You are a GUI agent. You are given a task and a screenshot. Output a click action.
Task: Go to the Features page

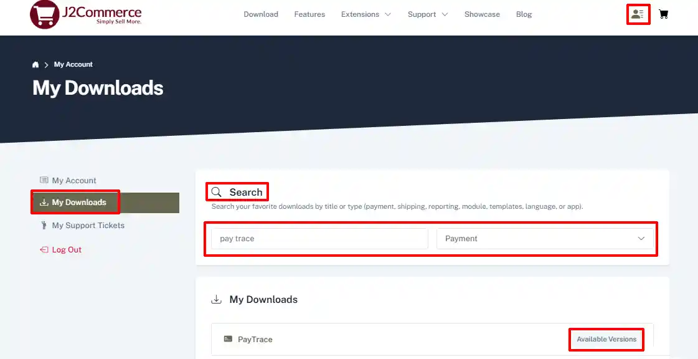pos(309,14)
